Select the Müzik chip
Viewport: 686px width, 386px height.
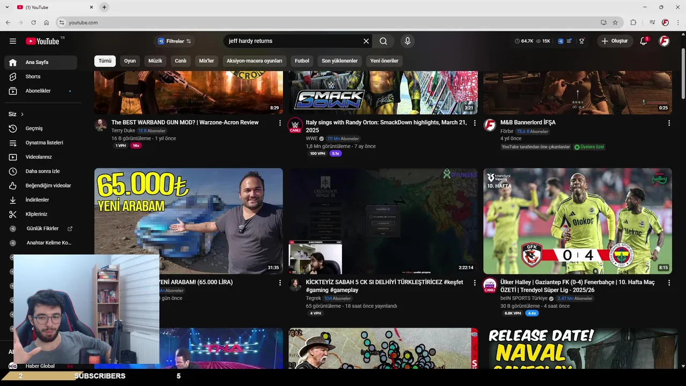[x=155, y=61]
